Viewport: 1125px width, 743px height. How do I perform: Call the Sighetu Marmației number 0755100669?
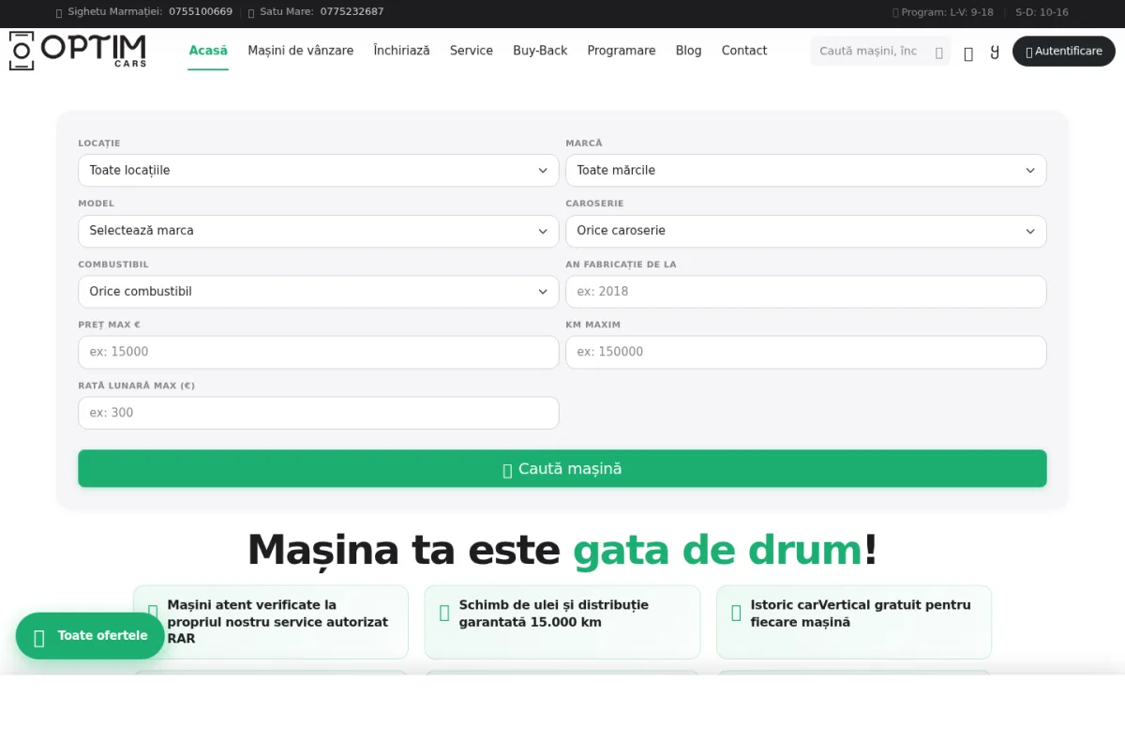coord(201,12)
